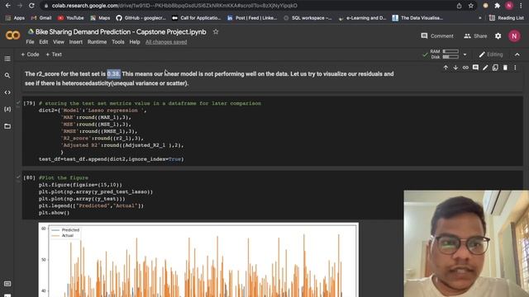
Task: Open the Files folder sidebar icon
Action: pos(7,126)
